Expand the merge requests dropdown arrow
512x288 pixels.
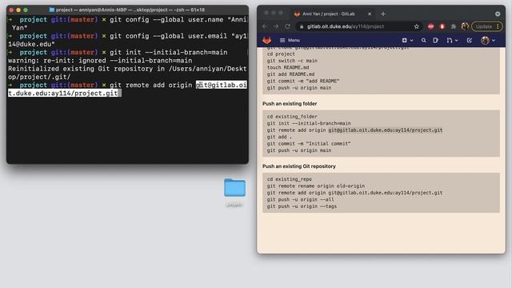coord(456,41)
